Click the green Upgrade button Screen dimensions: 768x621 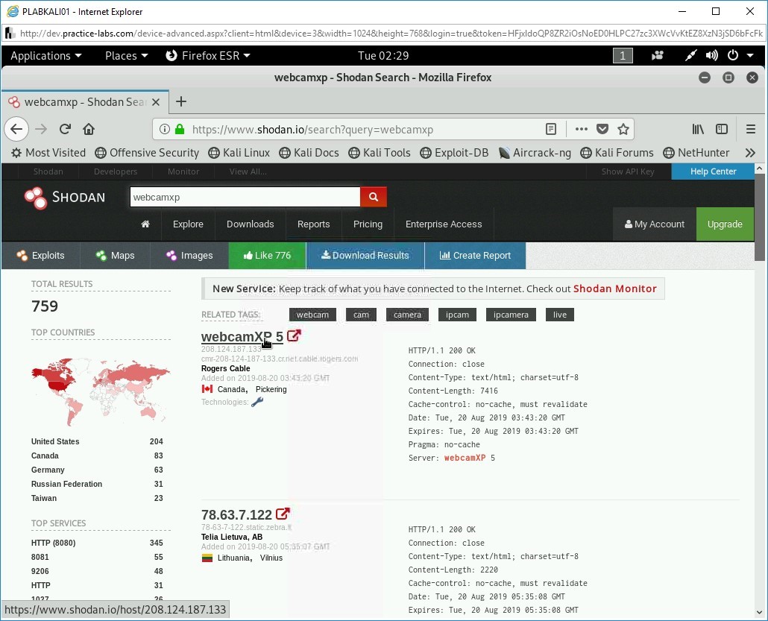(x=724, y=224)
